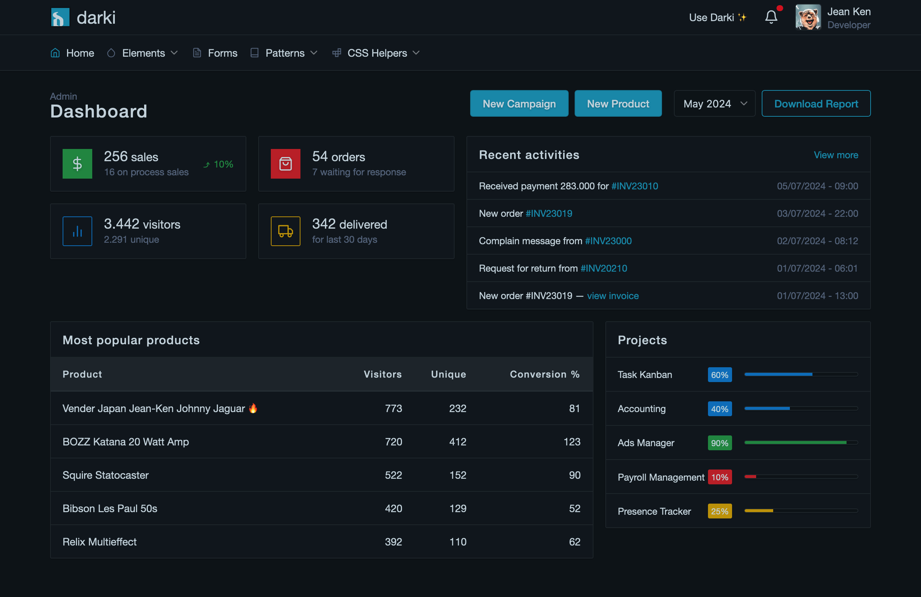Click the New Campaign button

click(x=519, y=103)
